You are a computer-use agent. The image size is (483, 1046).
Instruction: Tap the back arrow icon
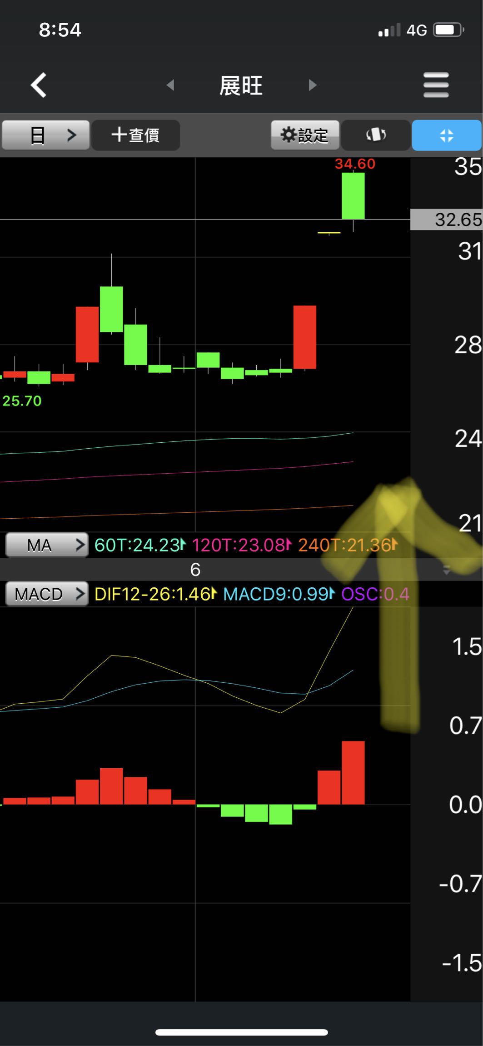39,85
